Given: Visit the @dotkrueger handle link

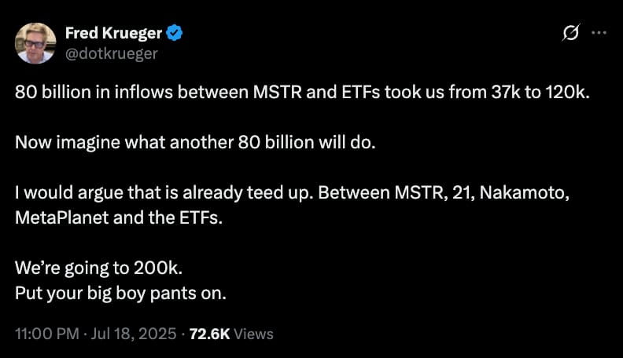Looking at the screenshot, I should [x=111, y=53].
